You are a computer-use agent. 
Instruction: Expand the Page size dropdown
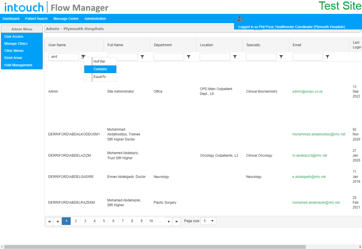click(209, 221)
